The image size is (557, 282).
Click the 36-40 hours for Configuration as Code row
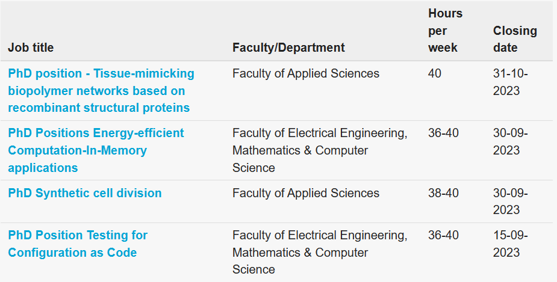coord(443,235)
